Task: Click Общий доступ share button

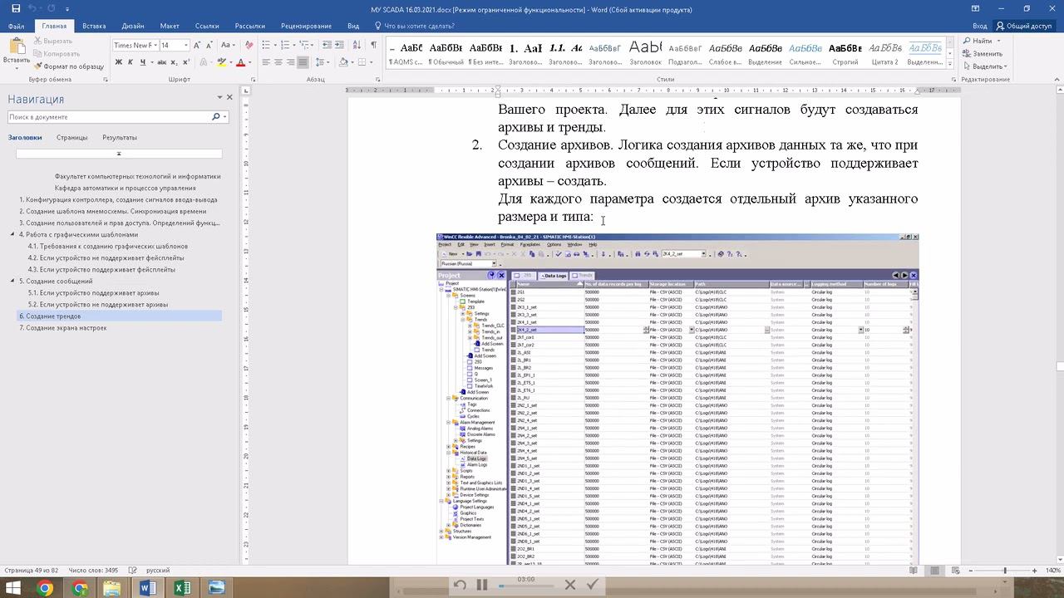Action: click(x=1024, y=26)
